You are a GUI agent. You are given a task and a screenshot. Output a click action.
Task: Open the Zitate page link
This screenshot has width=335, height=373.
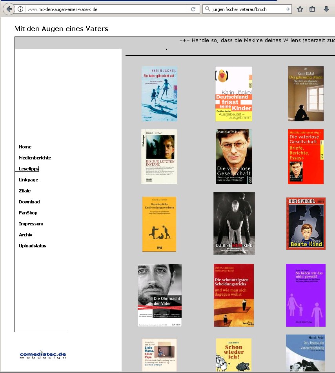coord(25,191)
